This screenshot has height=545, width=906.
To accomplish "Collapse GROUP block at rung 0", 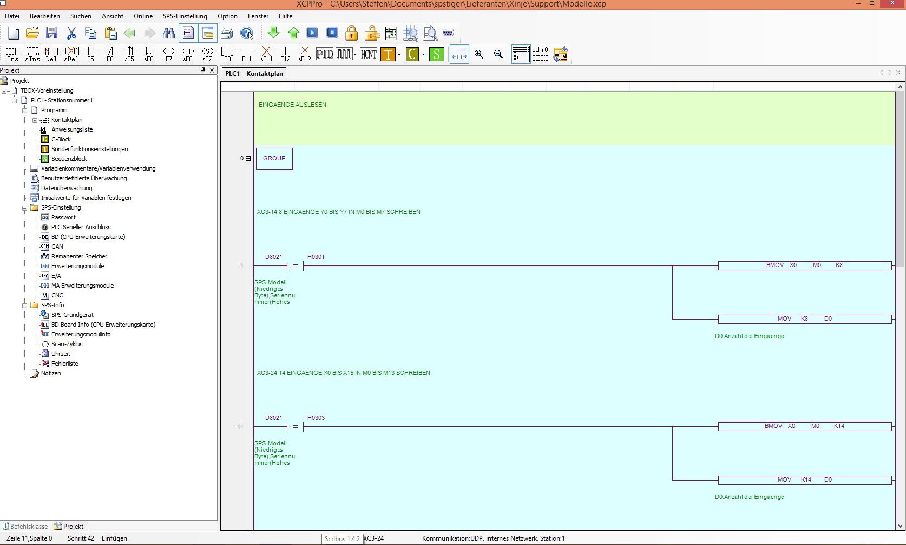I will pos(248,159).
